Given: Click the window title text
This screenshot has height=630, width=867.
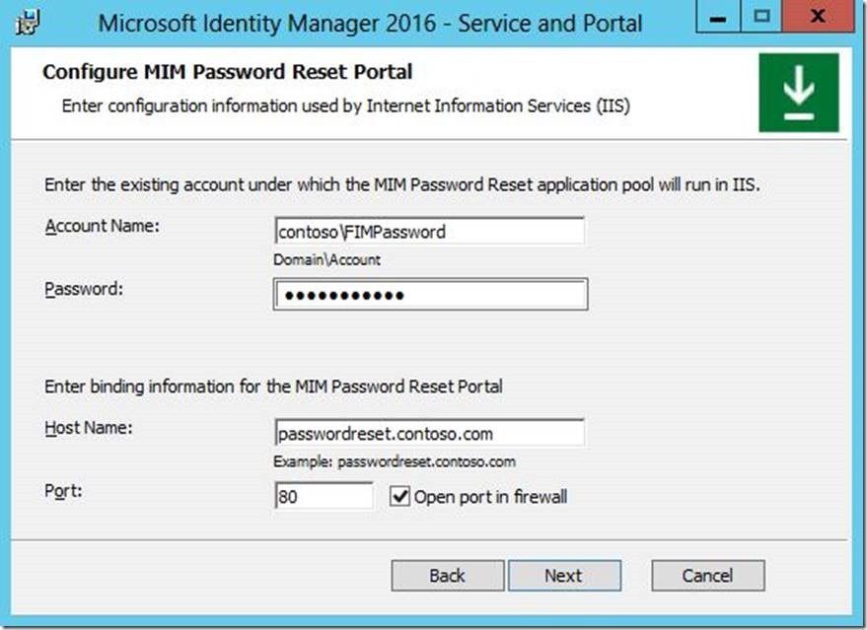Looking at the screenshot, I should [370, 24].
